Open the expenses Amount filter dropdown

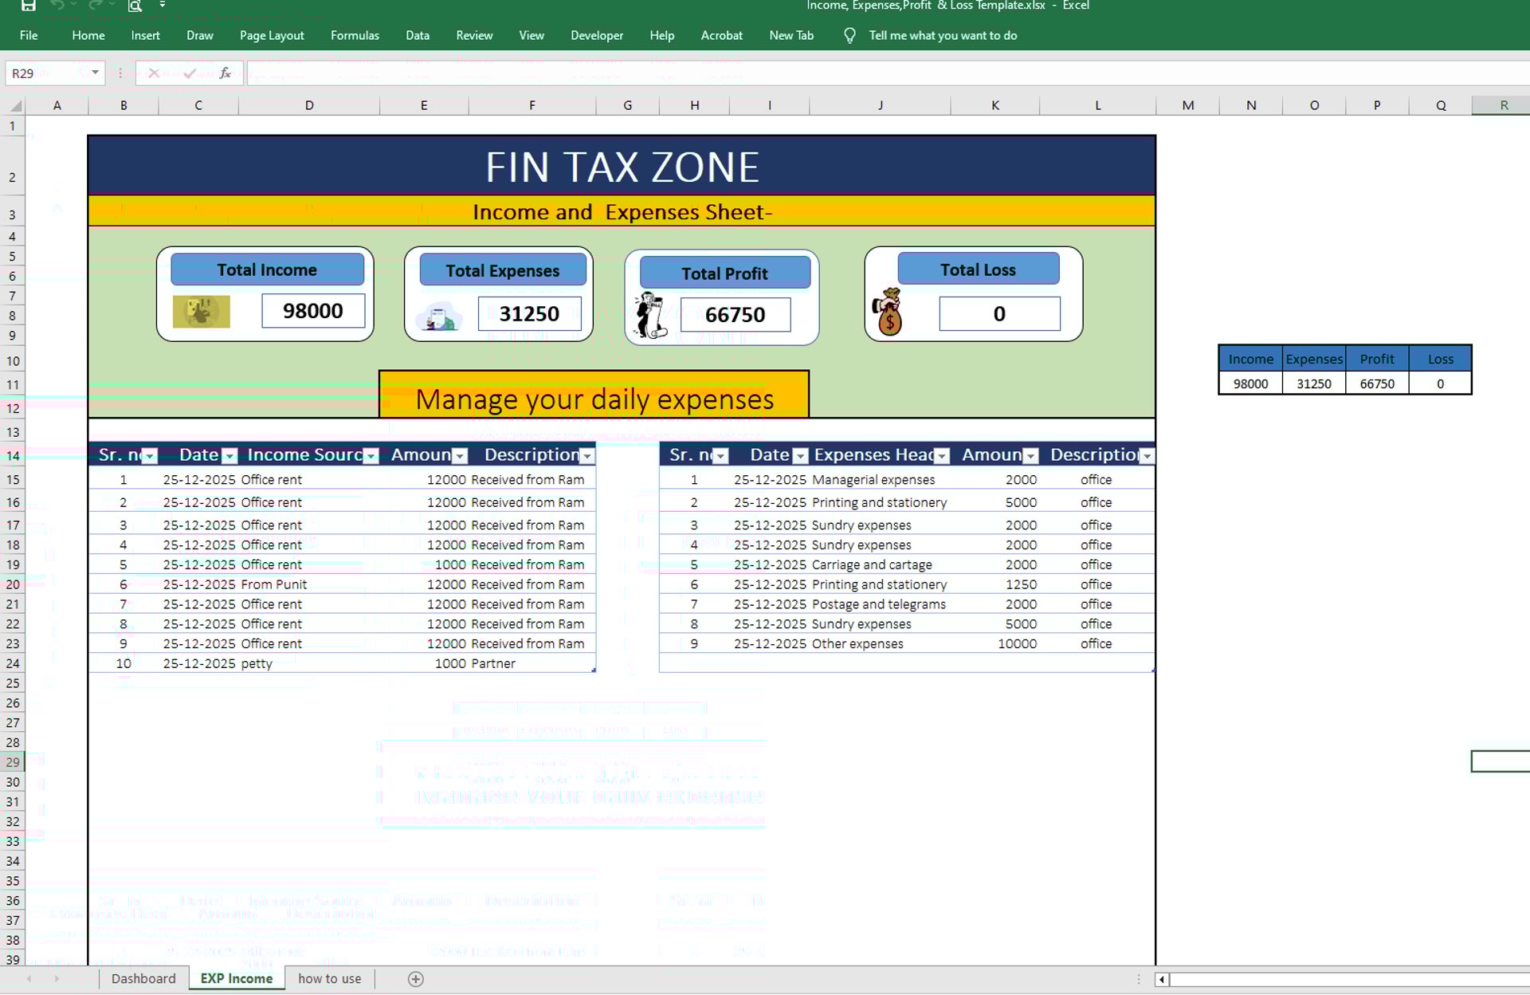[x=1030, y=456]
